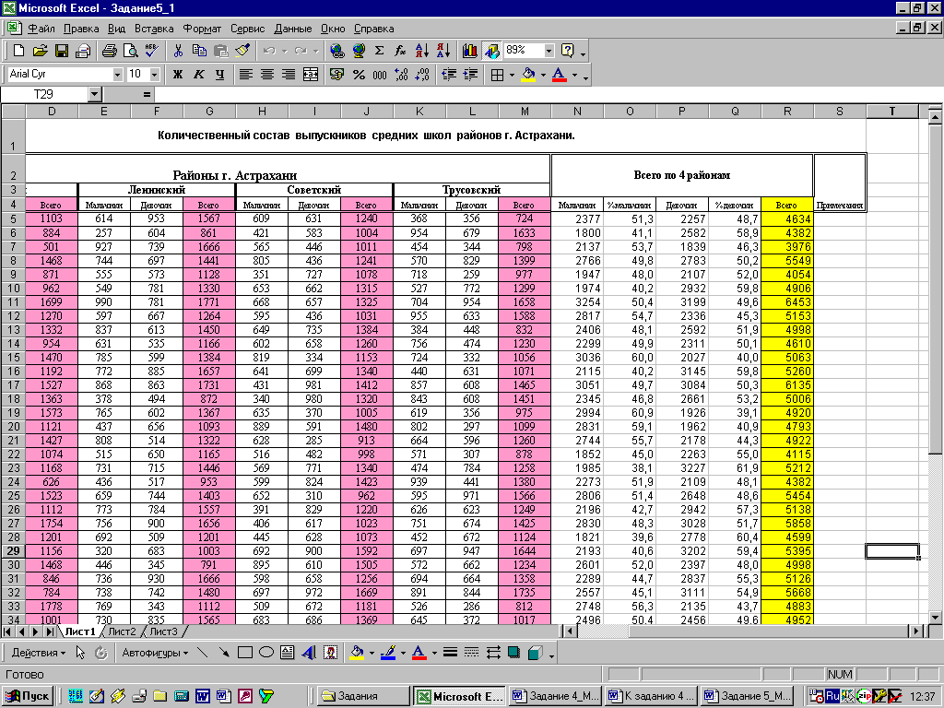The width and height of the screenshot is (944, 708).
Task: Increase indent icon in formatting toolbar
Action: [471, 75]
